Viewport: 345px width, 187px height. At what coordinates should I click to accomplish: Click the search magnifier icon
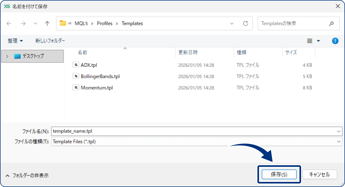pyautogui.click(x=331, y=24)
